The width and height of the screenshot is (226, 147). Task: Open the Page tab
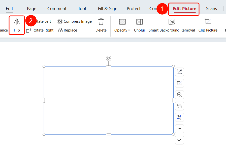coord(31,9)
